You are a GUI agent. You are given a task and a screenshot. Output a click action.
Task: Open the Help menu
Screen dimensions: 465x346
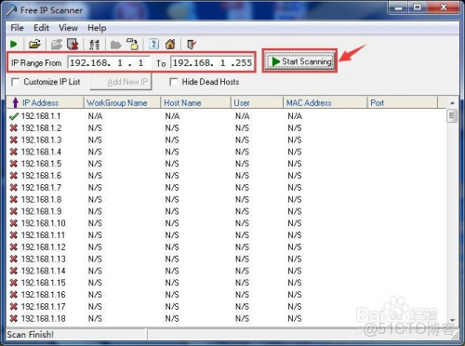(x=97, y=28)
